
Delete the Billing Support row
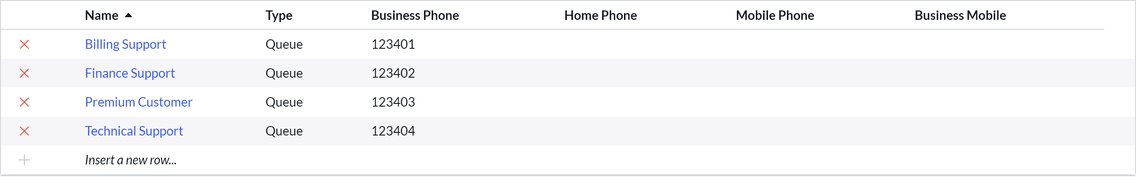(24, 44)
